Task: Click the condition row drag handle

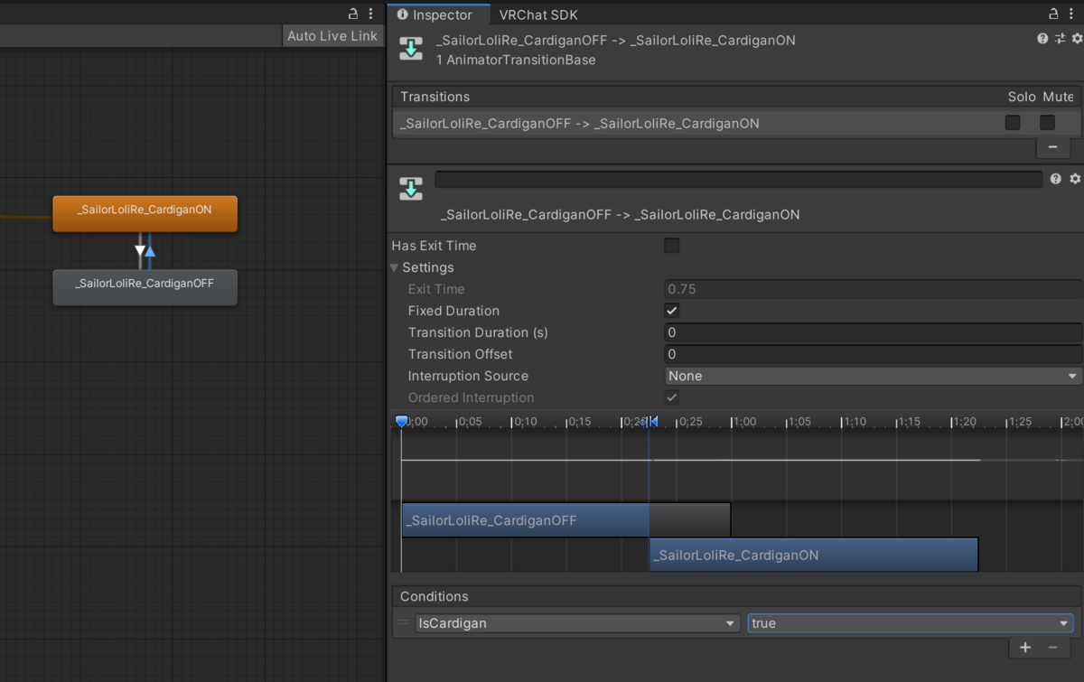Action: [x=403, y=623]
